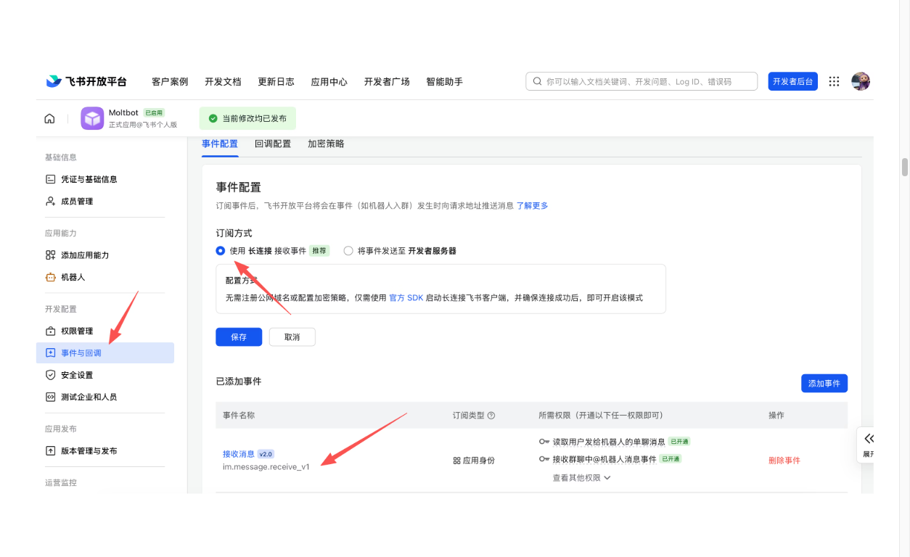Open 安全设置 in the sidebar
The image size is (910, 557).
(x=76, y=375)
